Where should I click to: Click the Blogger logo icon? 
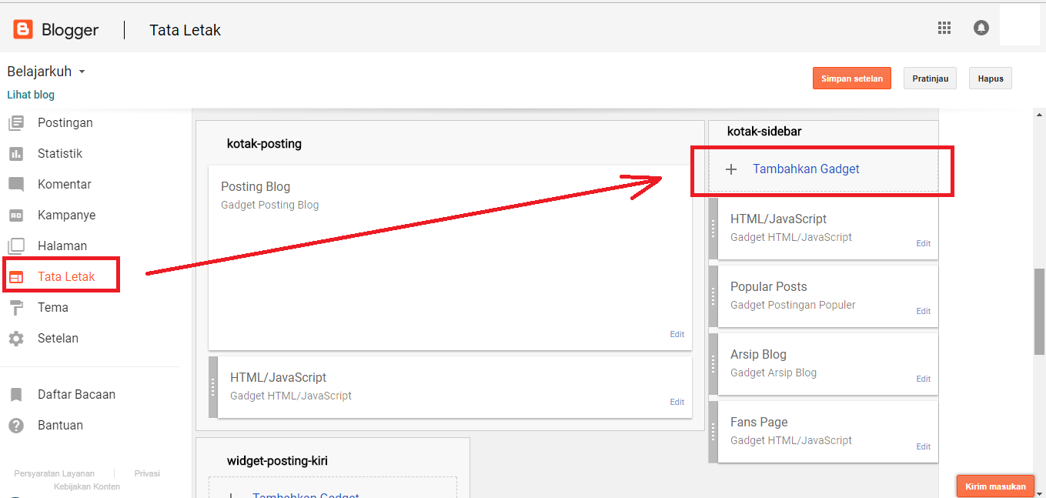point(23,30)
